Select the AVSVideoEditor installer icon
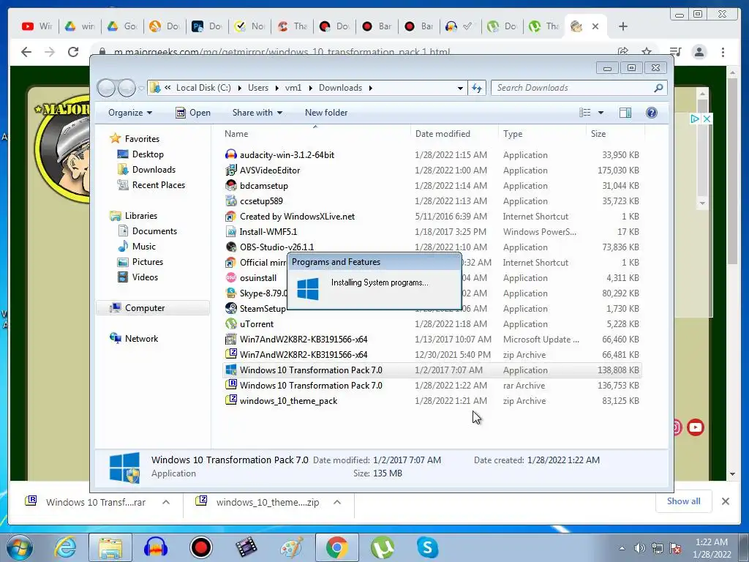The width and height of the screenshot is (749, 562). (x=230, y=170)
